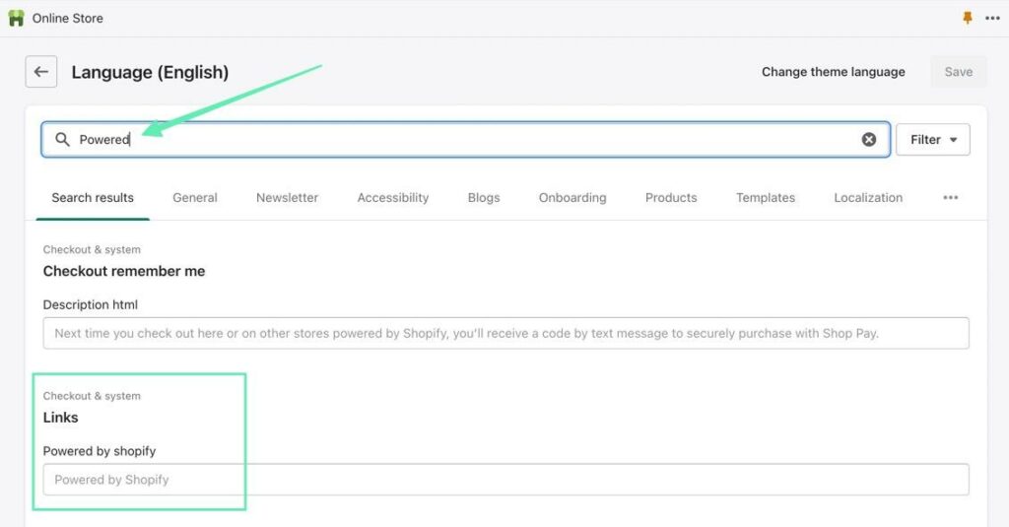Select the Onboarding tab
Screen dimensions: 1009x527
coord(572,198)
